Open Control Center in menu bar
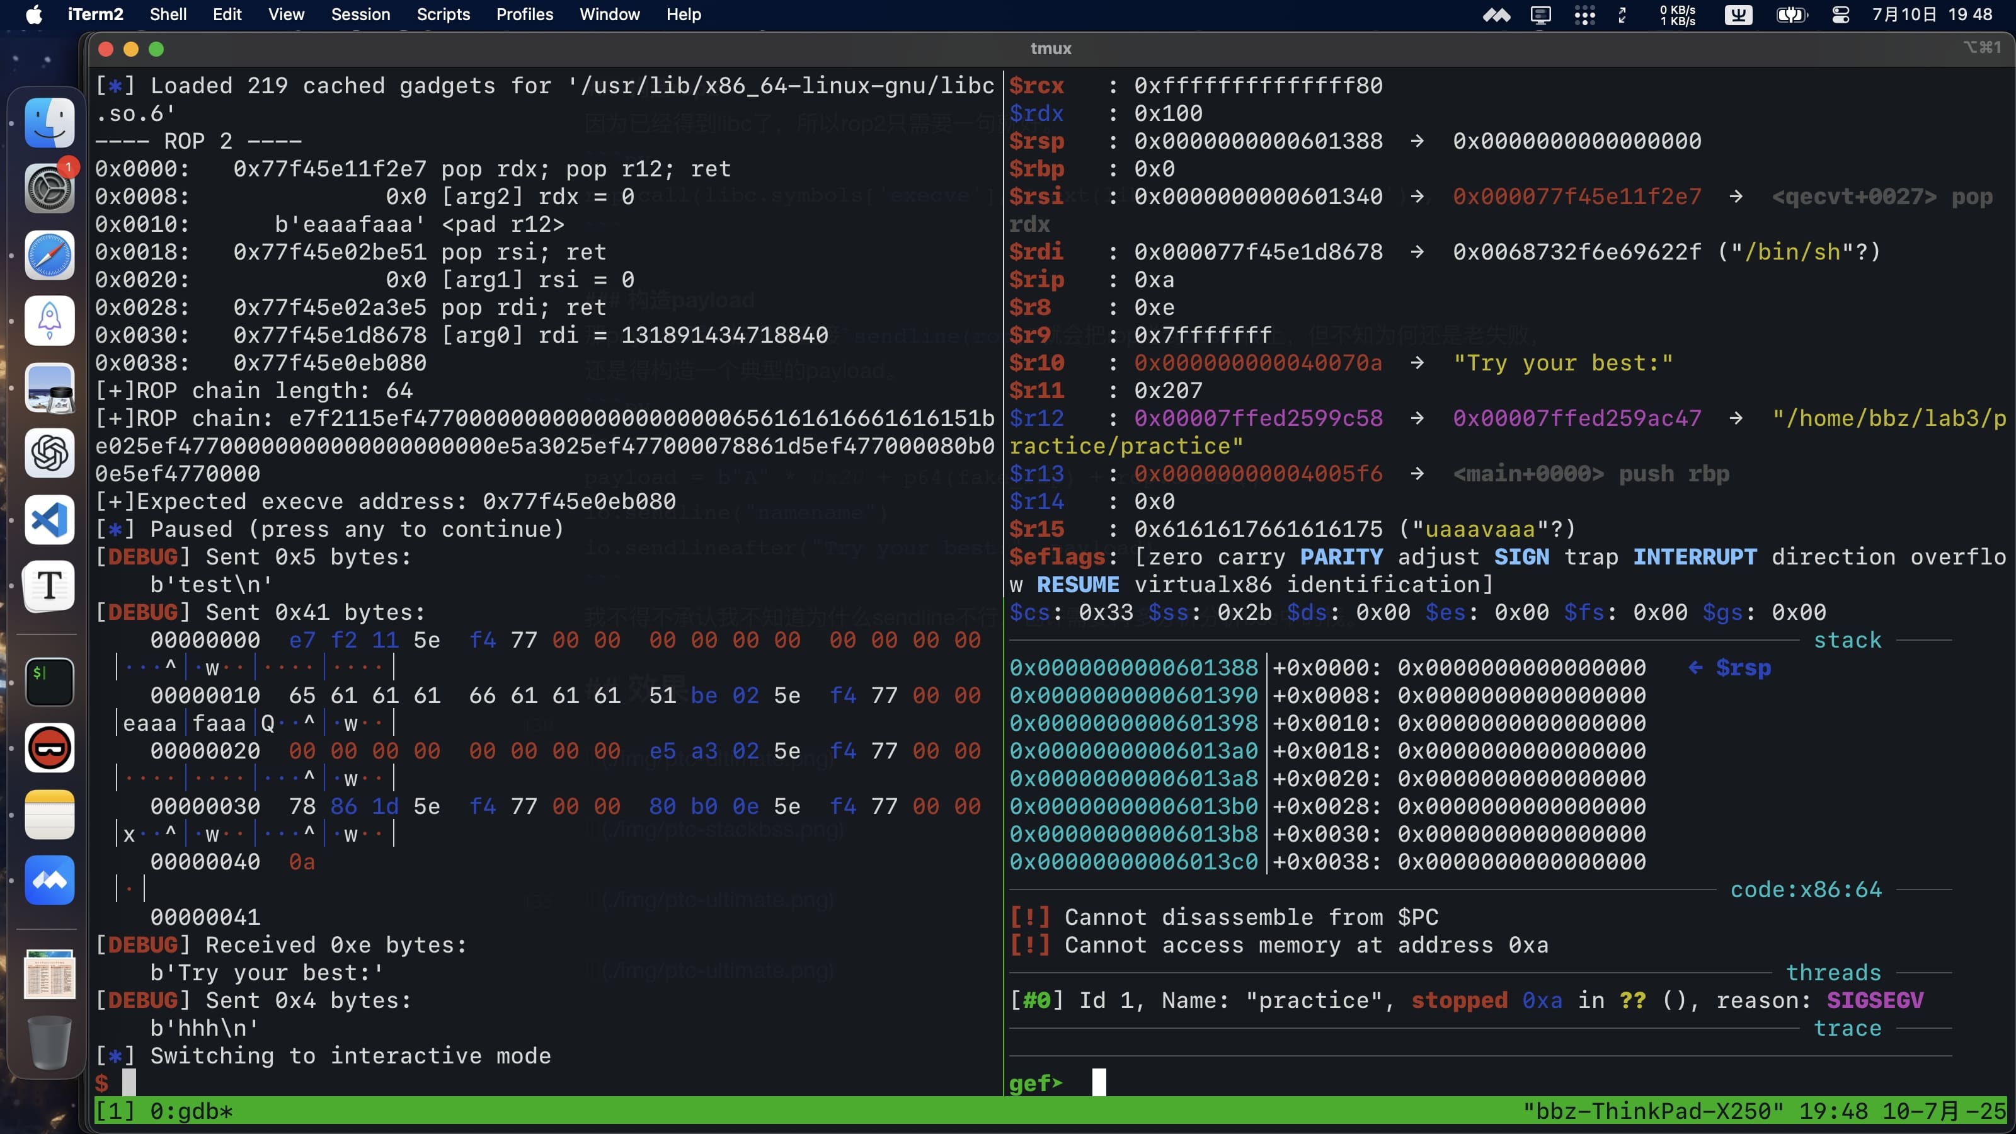This screenshot has width=2016, height=1134. pos(1841,15)
